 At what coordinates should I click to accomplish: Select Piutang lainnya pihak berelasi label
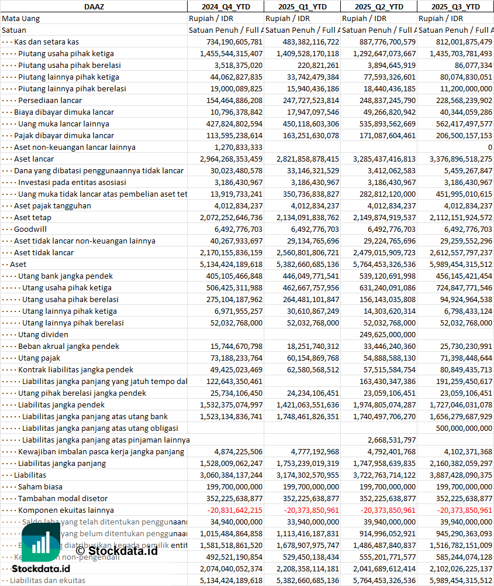point(72,88)
